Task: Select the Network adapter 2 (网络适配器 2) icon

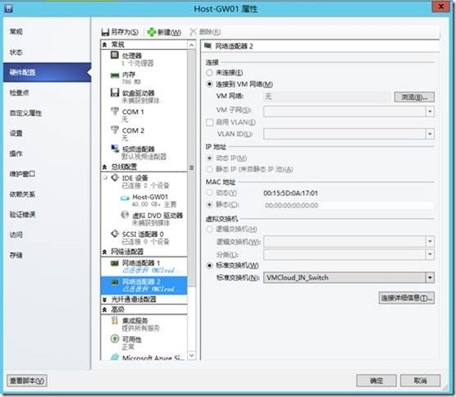Action: click(115, 282)
